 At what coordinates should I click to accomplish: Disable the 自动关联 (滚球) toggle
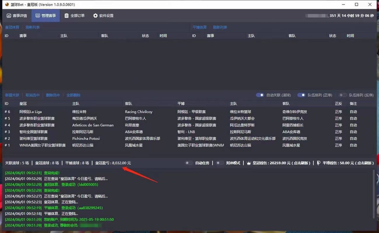pos(260,95)
